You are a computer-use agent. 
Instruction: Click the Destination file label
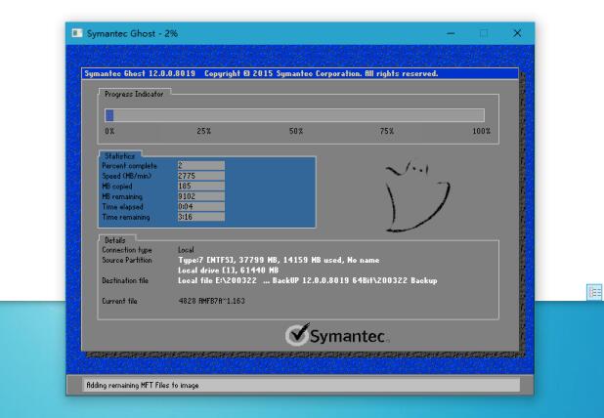pyautogui.click(x=125, y=280)
